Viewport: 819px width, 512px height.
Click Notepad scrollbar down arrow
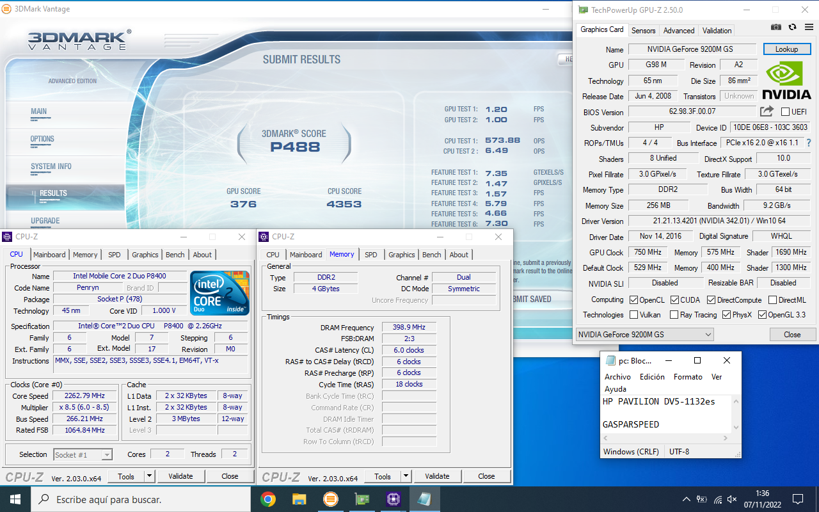tap(736, 428)
